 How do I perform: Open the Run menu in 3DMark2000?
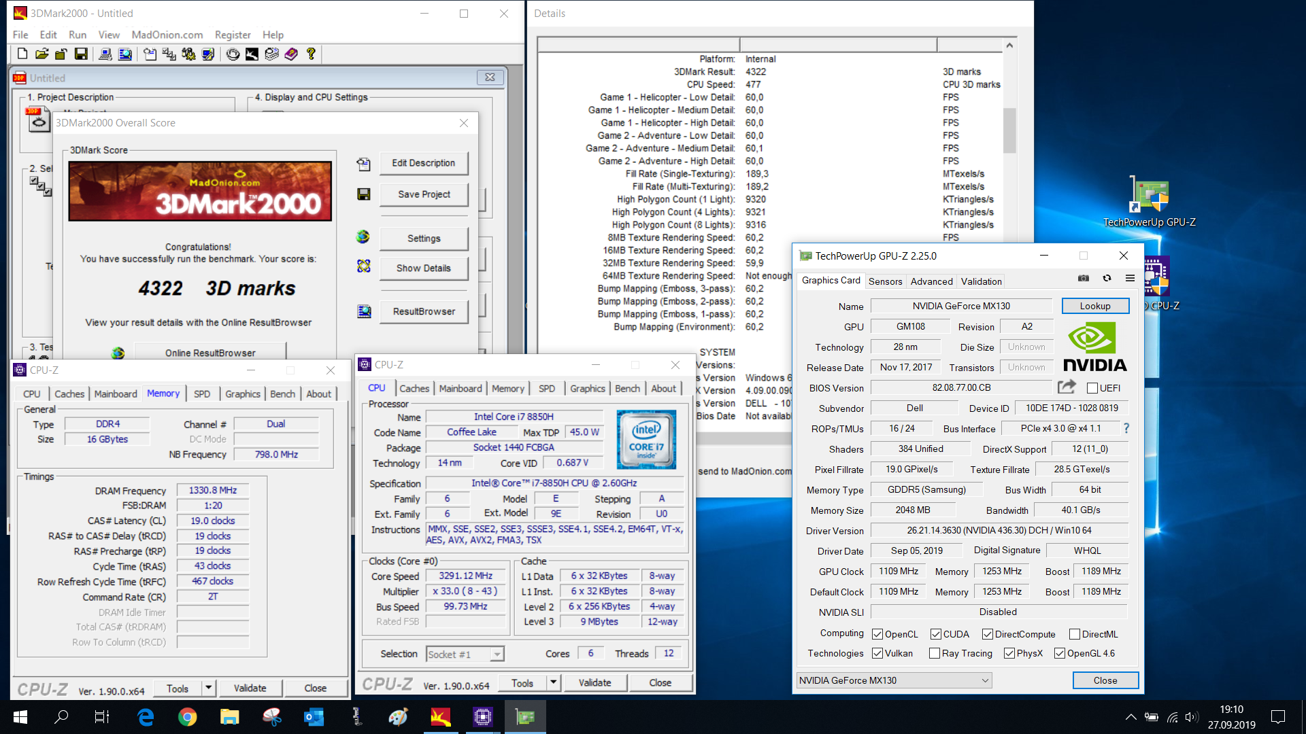coord(78,35)
